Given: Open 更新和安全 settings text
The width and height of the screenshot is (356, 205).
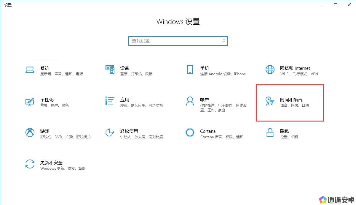Looking at the screenshot, I should pyautogui.click(x=51, y=163).
